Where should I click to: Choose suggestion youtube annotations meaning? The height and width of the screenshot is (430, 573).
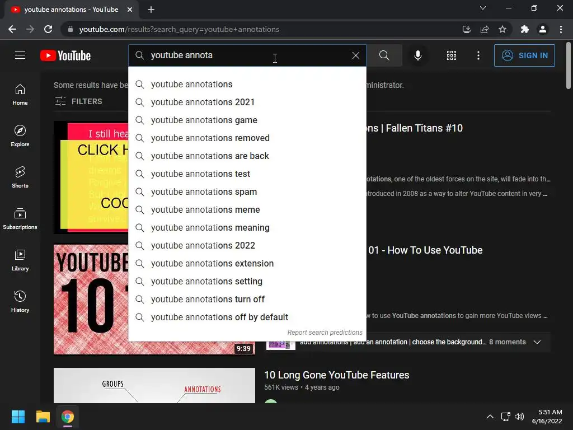pos(247,227)
